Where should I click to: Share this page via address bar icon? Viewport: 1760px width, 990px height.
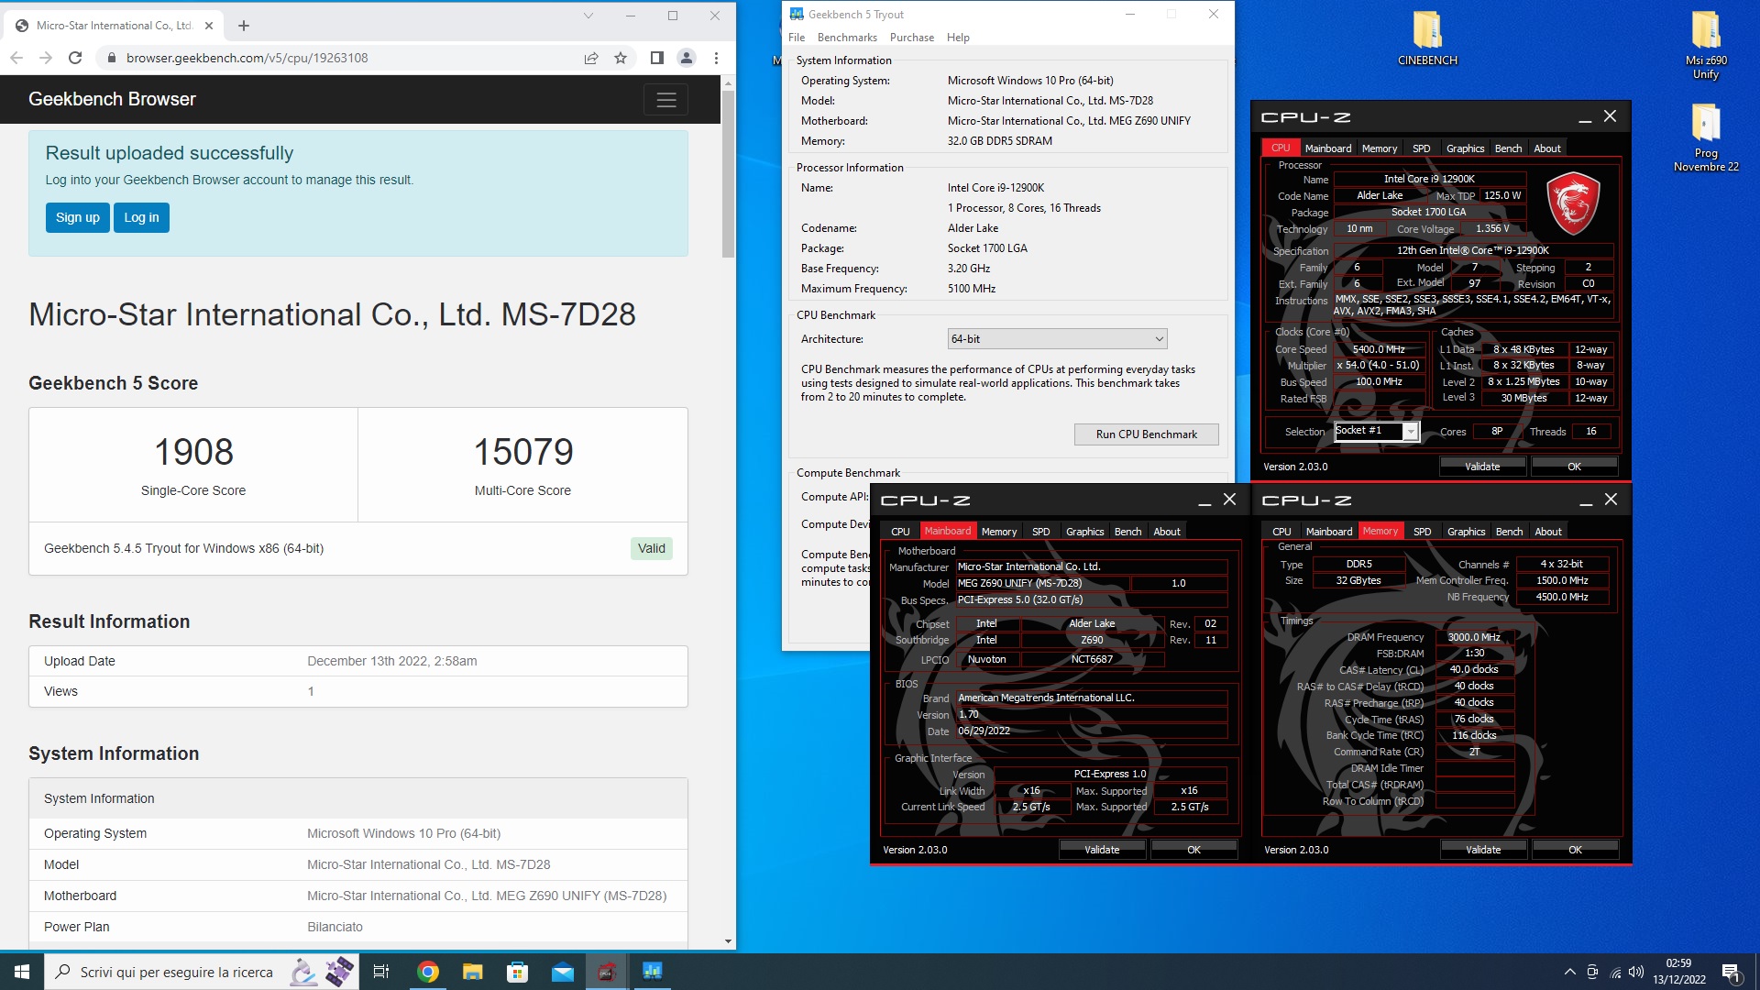click(x=591, y=58)
